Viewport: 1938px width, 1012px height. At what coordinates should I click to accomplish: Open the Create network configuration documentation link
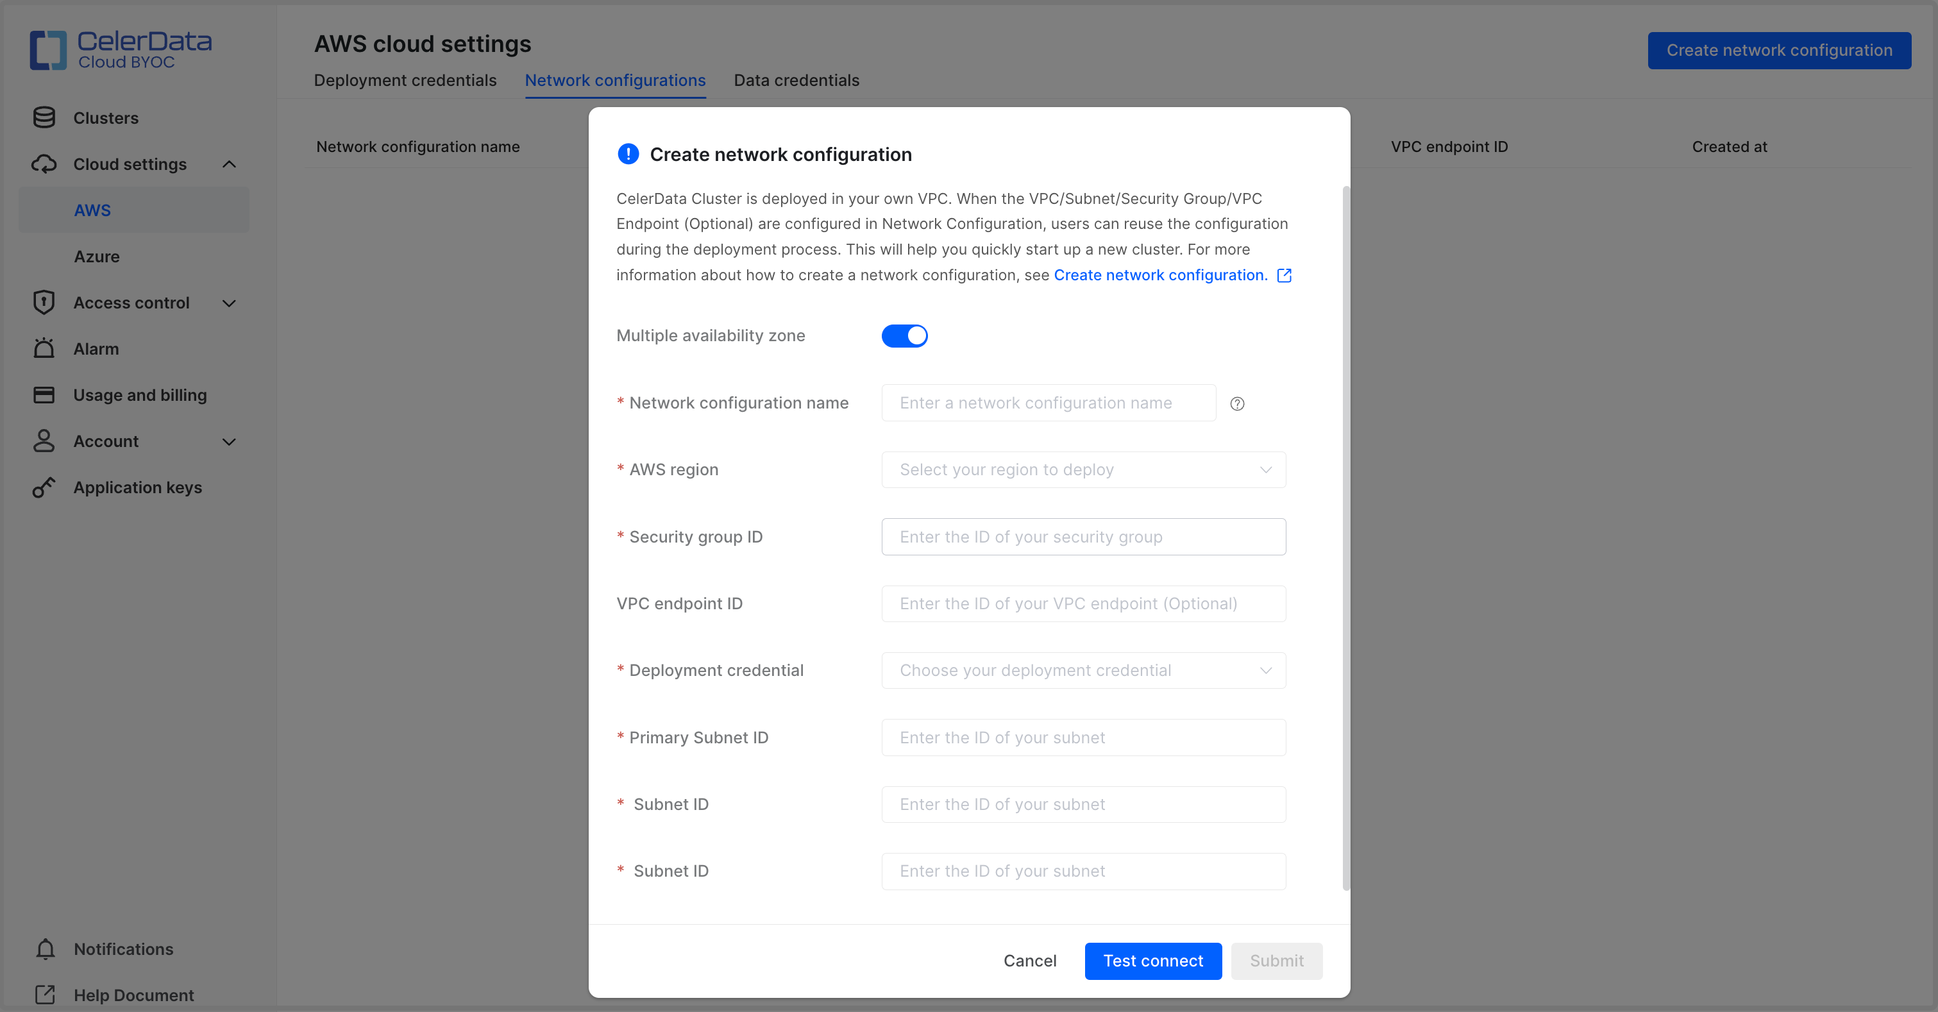point(1160,275)
